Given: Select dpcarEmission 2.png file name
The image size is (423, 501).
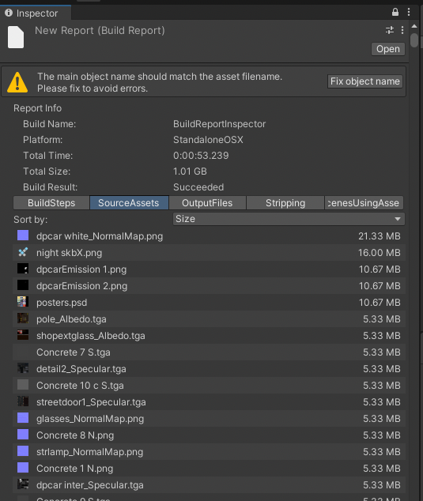Looking at the screenshot, I should (82, 286).
